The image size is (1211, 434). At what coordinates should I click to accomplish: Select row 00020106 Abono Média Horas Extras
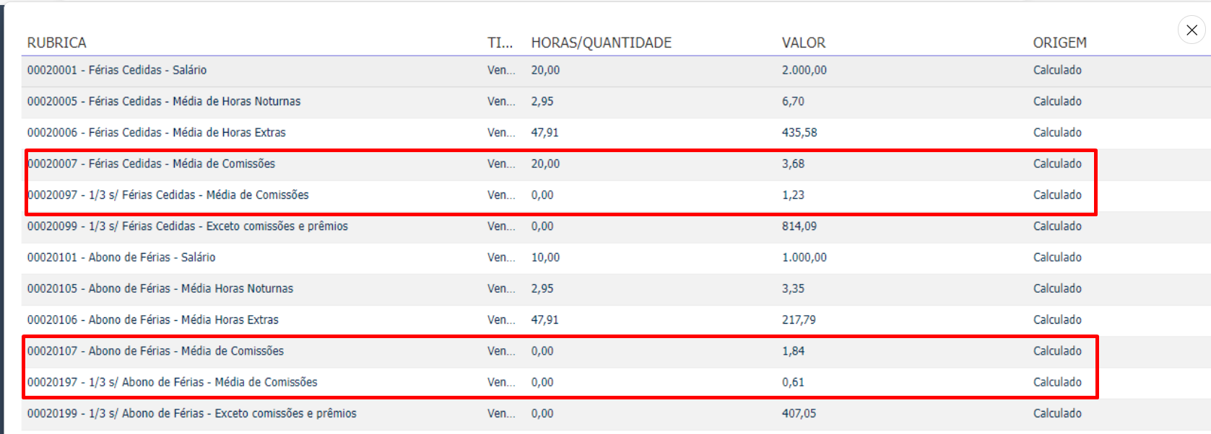(616, 320)
